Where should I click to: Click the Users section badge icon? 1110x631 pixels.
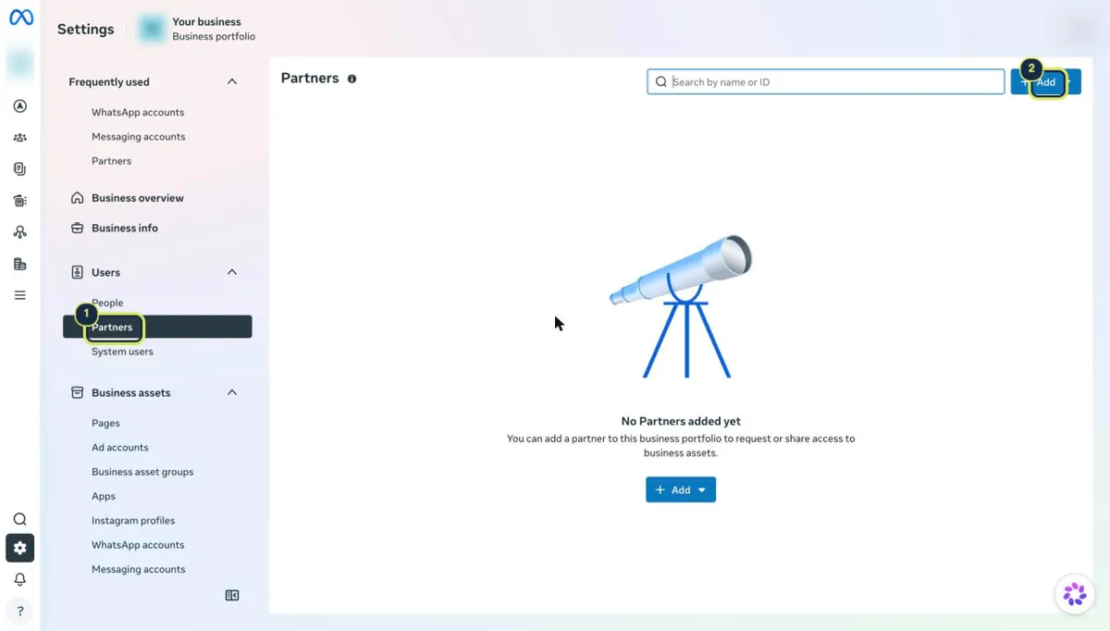pos(78,272)
